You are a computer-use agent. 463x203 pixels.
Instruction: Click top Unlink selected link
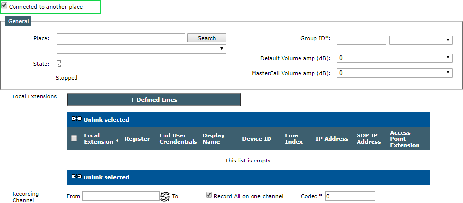(106, 120)
